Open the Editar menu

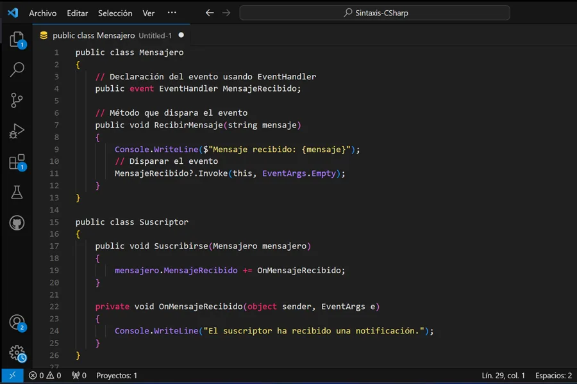coord(78,13)
